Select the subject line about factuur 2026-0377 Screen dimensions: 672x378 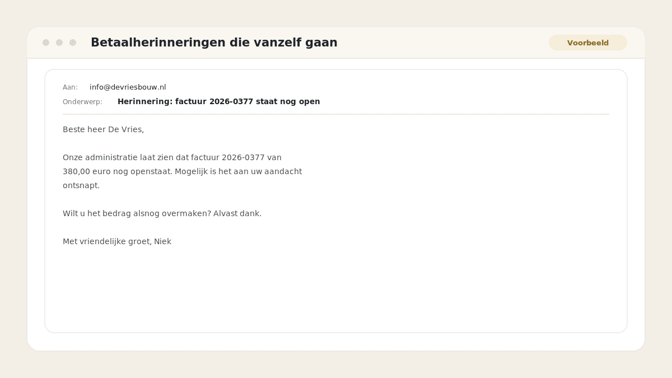click(219, 101)
